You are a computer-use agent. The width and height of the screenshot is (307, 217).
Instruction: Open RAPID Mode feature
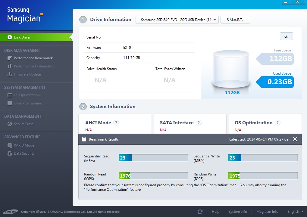24,145
